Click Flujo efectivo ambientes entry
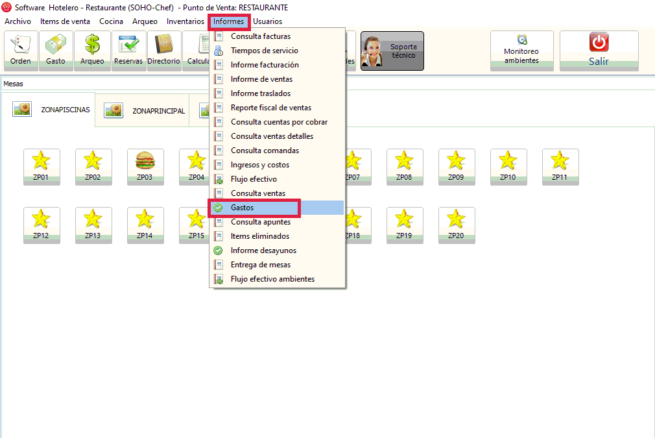The height and width of the screenshot is (438, 655). point(272,279)
